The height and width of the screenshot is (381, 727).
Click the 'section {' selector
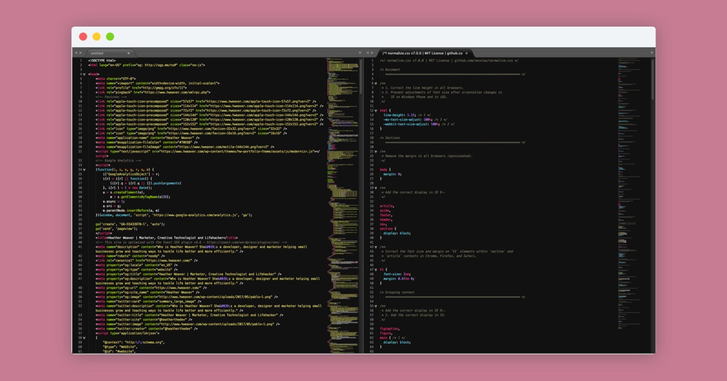coord(388,229)
